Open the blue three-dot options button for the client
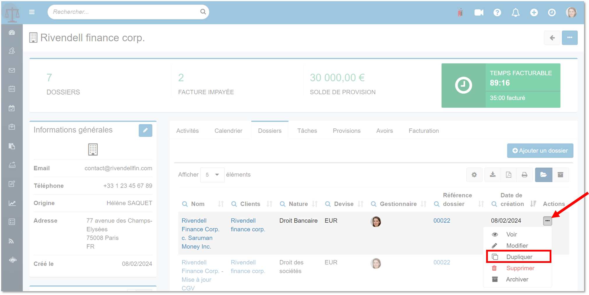Viewport: 589px width, 295px height. coord(569,38)
